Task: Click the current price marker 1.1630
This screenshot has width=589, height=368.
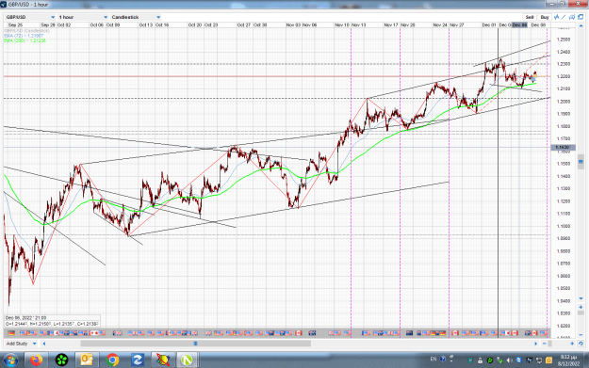Action: click(563, 148)
